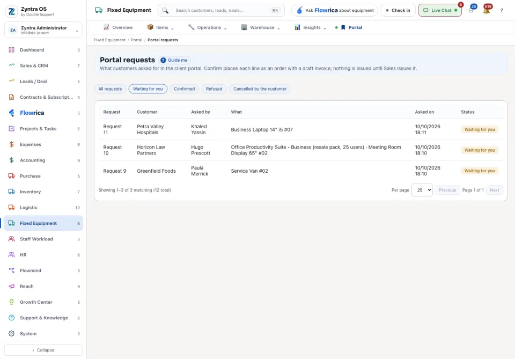The height and width of the screenshot is (359, 515).
Task: Go to Purchase module
Action: (43, 176)
